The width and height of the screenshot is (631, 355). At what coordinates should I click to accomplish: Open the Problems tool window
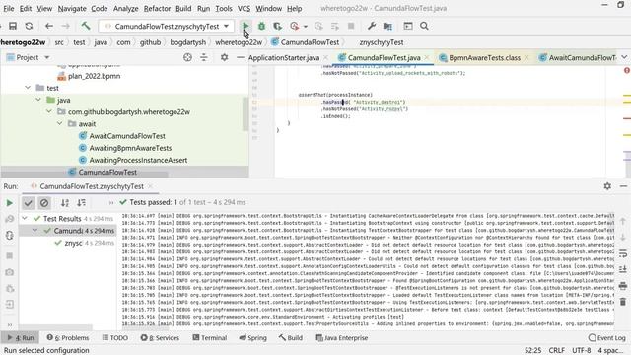coord(68,338)
